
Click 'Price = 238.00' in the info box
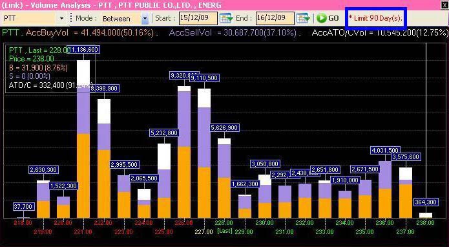pos(32,59)
